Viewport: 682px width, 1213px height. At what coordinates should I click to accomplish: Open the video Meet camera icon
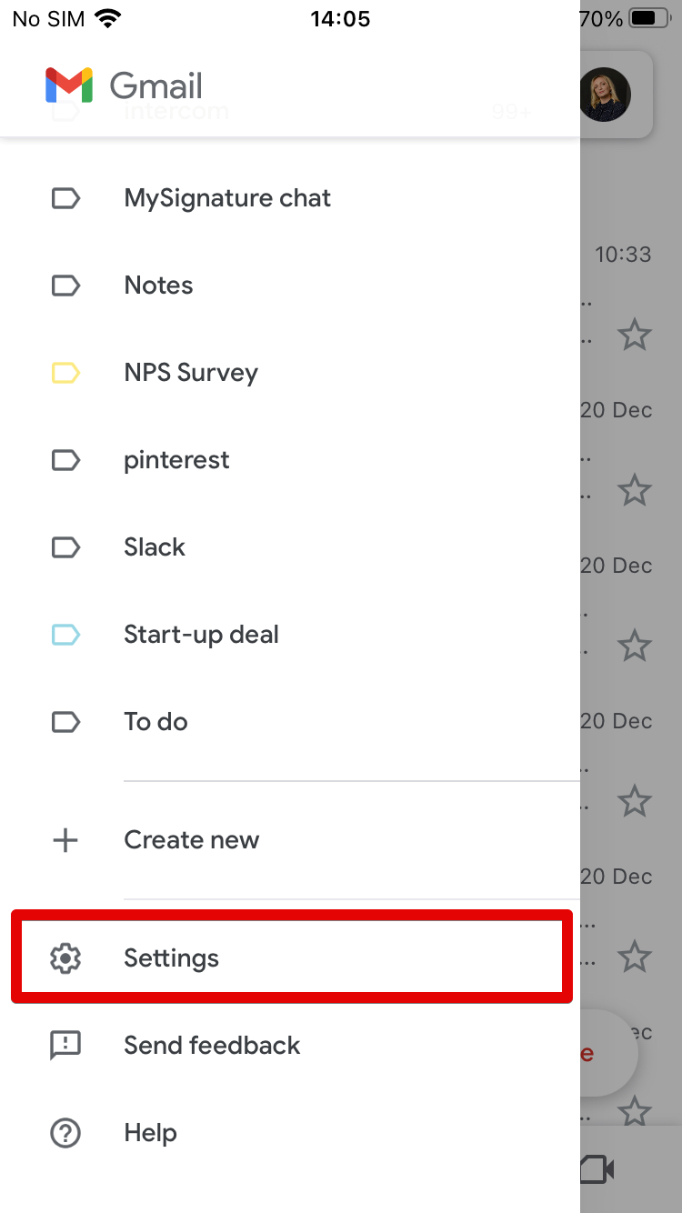pyautogui.click(x=597, y=1169)
